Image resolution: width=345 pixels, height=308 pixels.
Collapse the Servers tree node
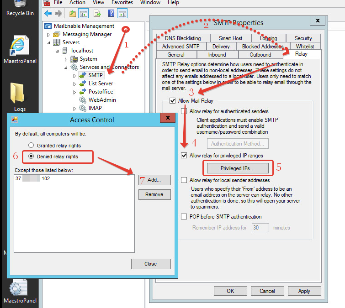point(48,43)
